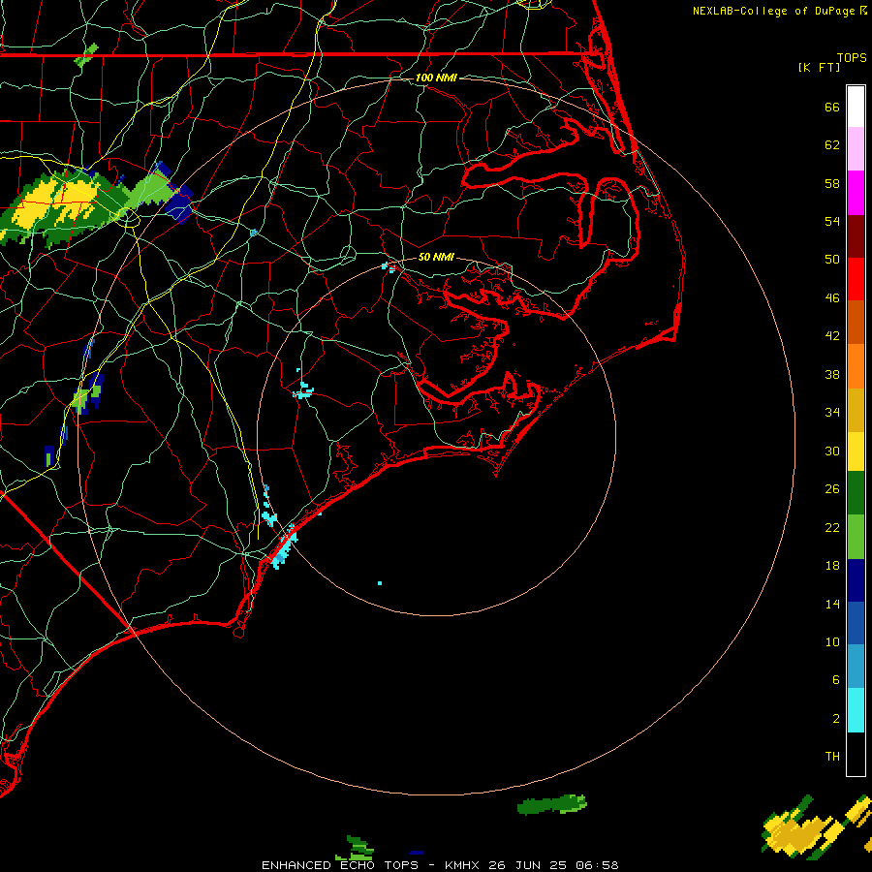Click the legend value 58
The height and width of the screenshot is (872, 872).
(x=832, y=183)
